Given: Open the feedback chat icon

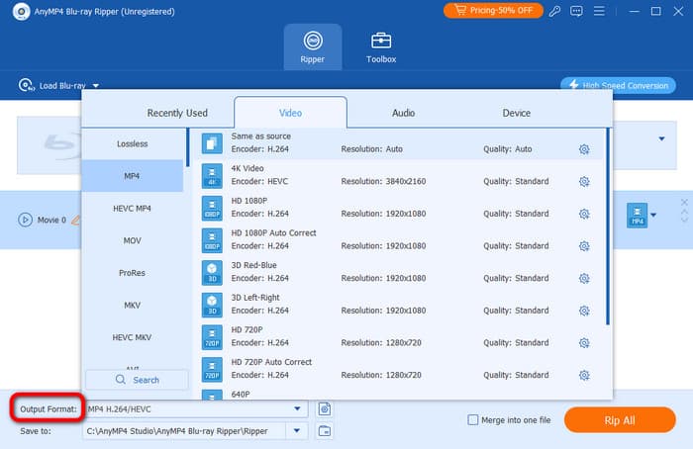Looking at the screenshot, I should (x=576, y=11).
